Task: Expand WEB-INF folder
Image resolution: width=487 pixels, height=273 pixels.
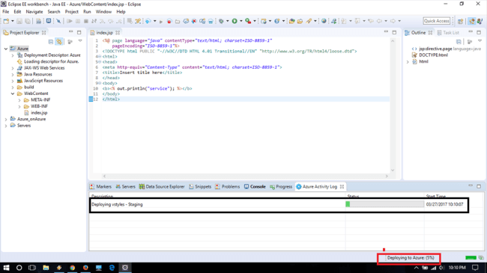Action: pyautogui.click(x=19, y=106)
